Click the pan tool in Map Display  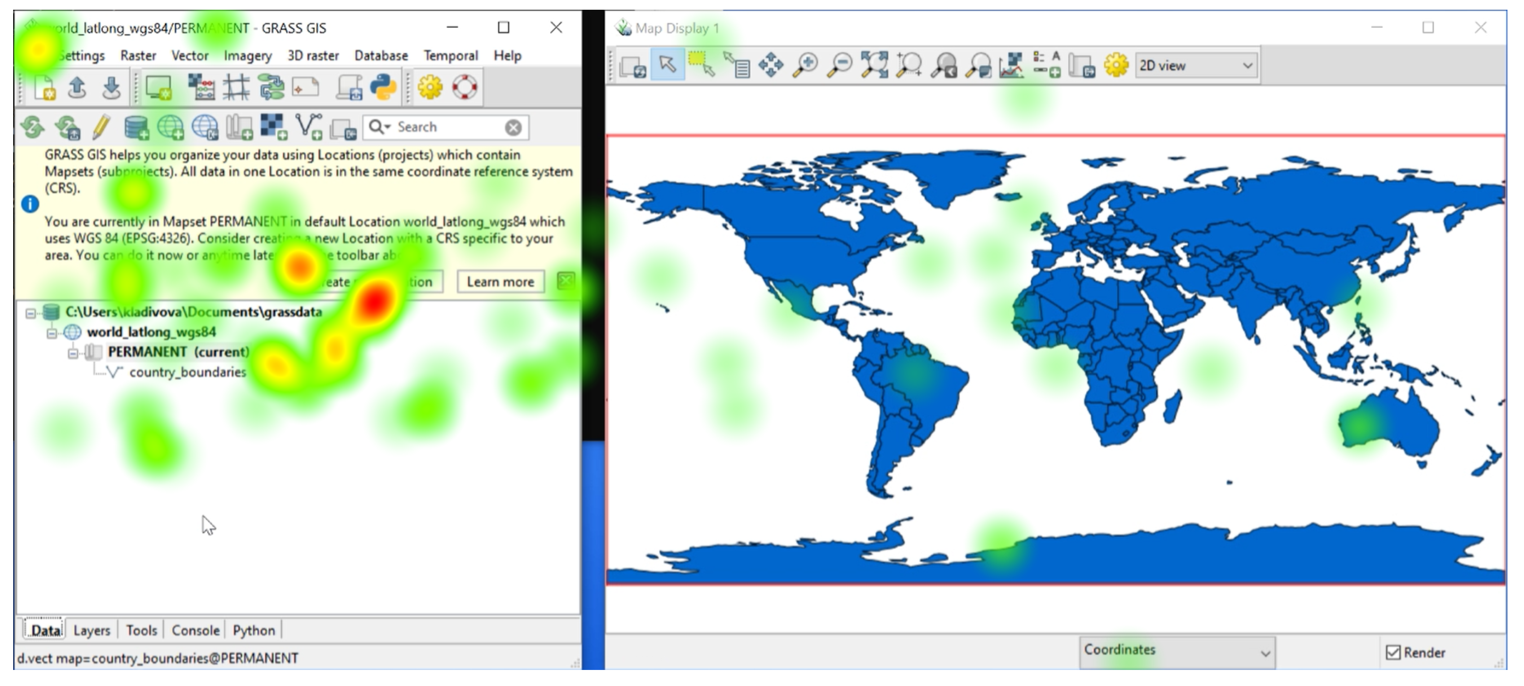click(x=771, y=65)
